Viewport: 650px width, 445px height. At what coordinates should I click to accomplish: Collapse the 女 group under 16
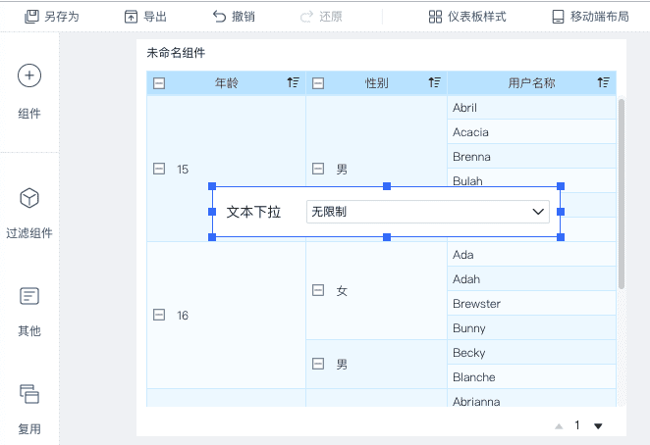tap(317, 291)
